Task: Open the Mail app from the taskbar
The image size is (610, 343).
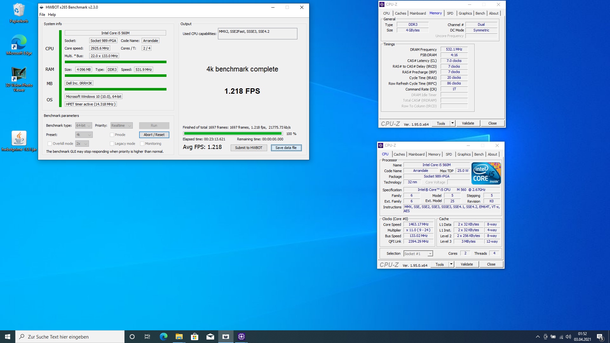Action: click(210, 337)
